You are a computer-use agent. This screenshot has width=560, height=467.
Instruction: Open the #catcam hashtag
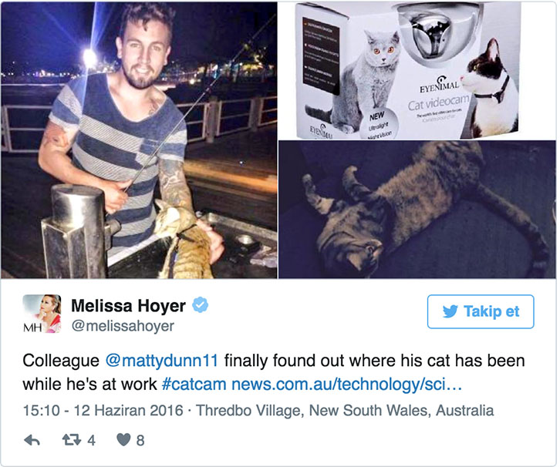coord(194,385)
